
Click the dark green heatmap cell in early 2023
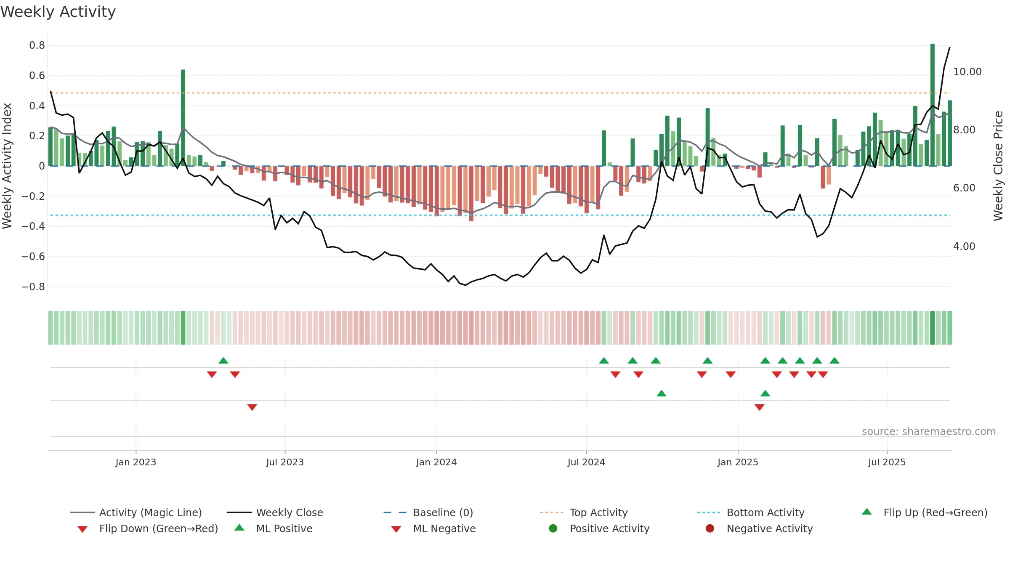(x=183, y=328)
